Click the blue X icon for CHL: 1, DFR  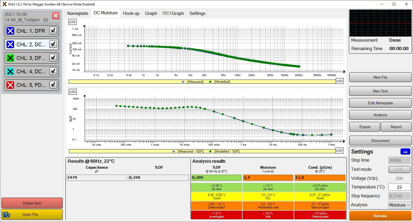click(x=10, y=31)
